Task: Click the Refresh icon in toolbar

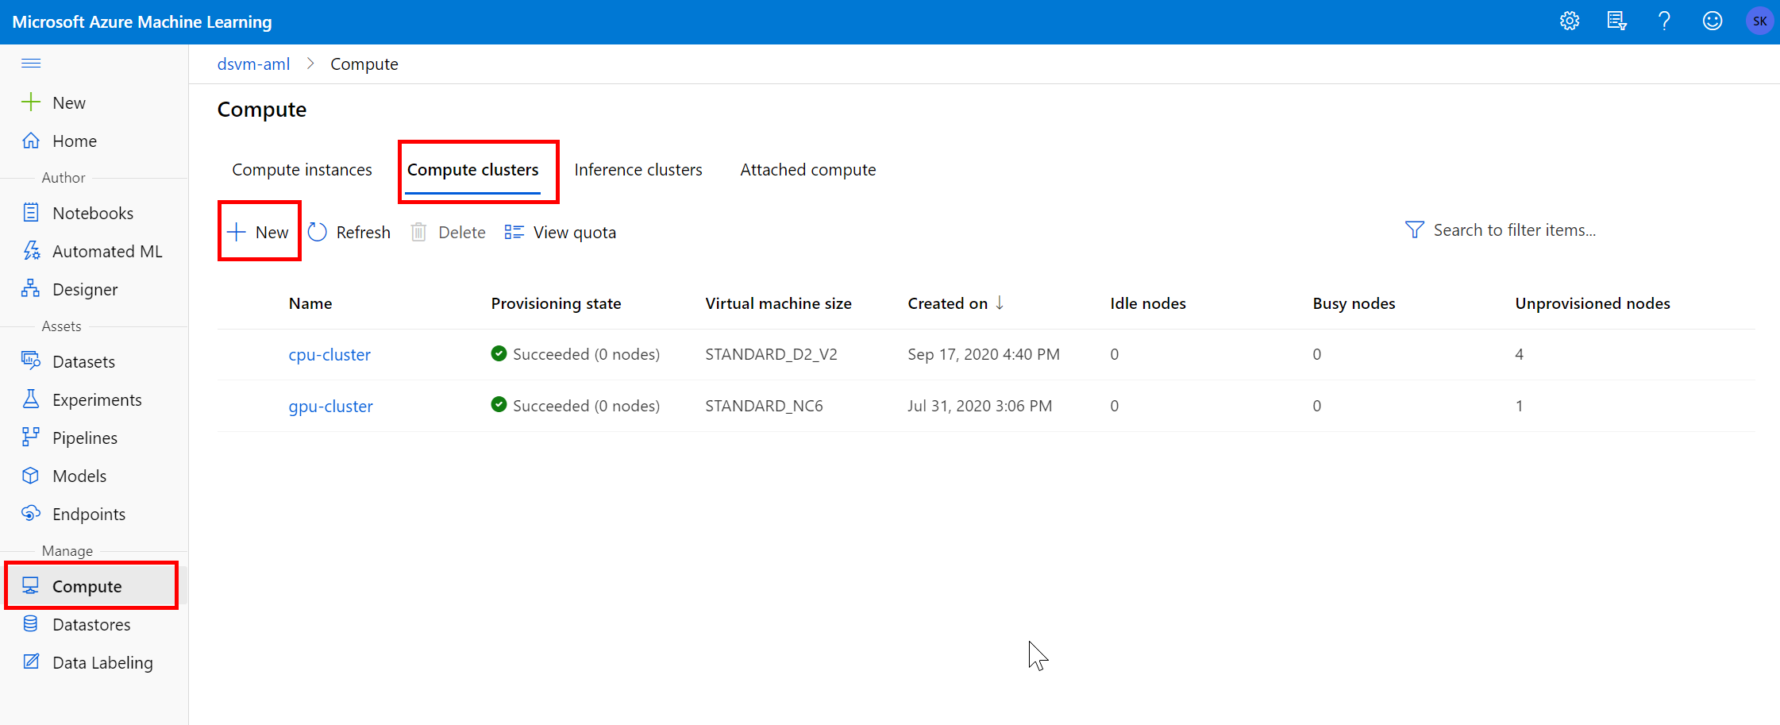Action: (x=318, y=232)
